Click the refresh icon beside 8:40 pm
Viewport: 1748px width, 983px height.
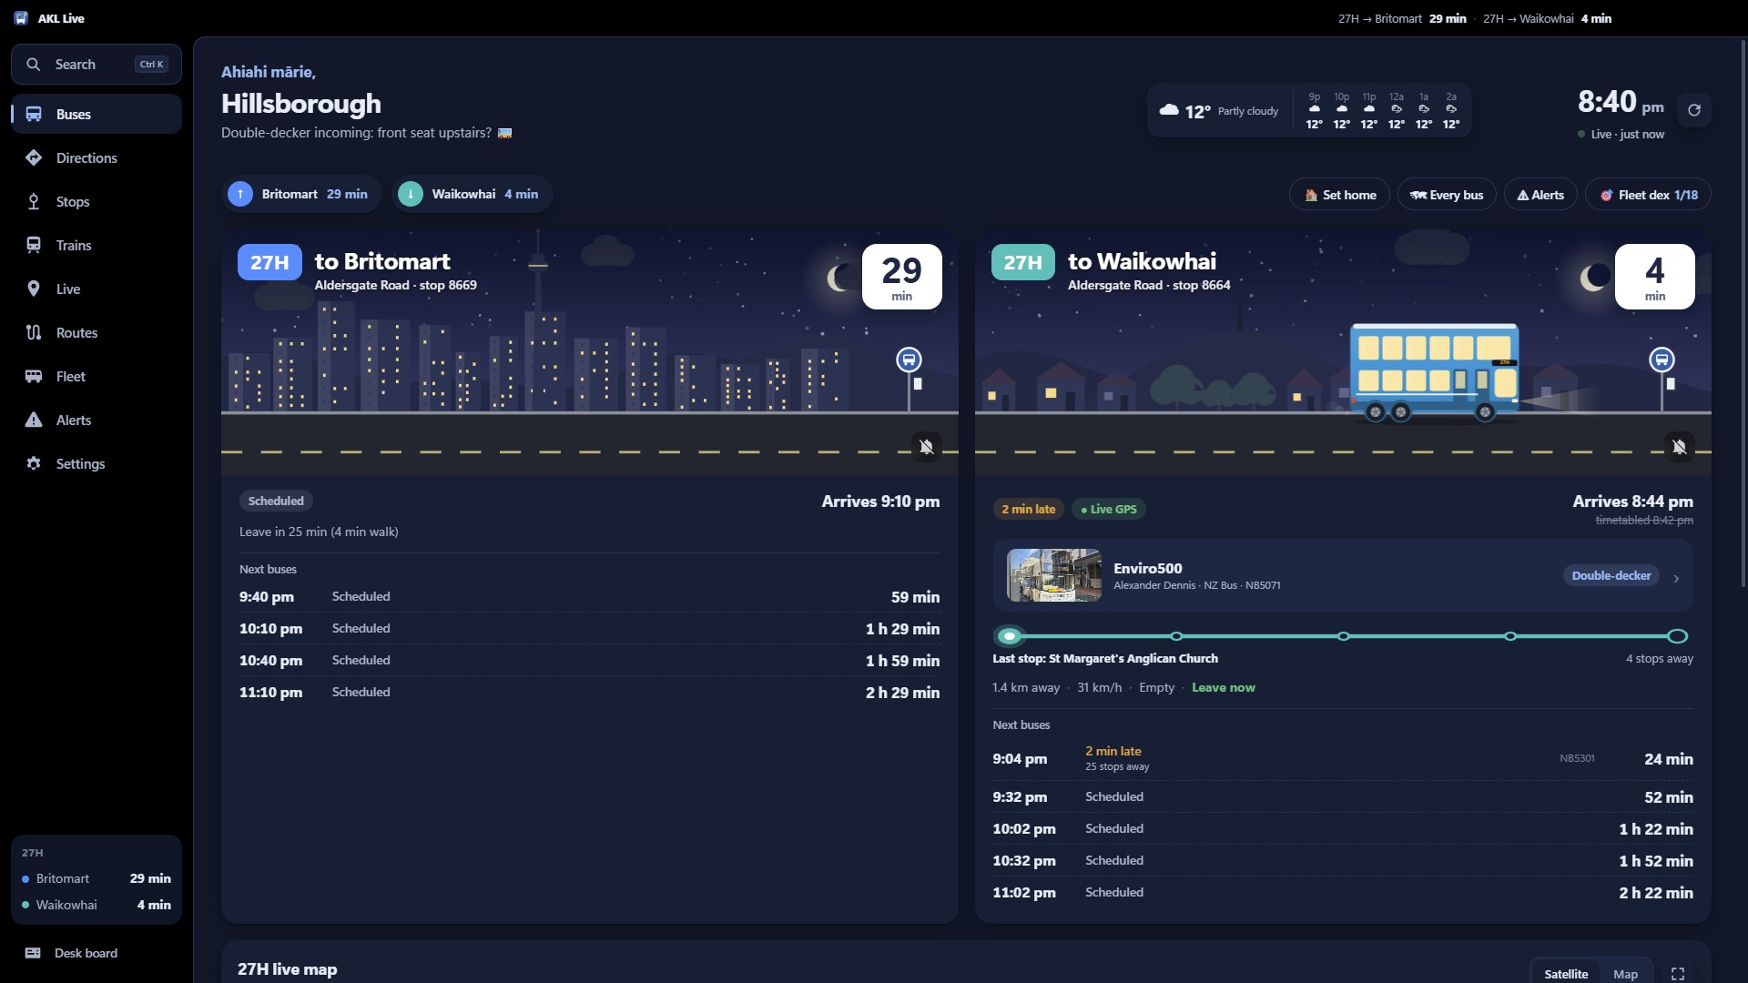click(x=1694, y=110)
